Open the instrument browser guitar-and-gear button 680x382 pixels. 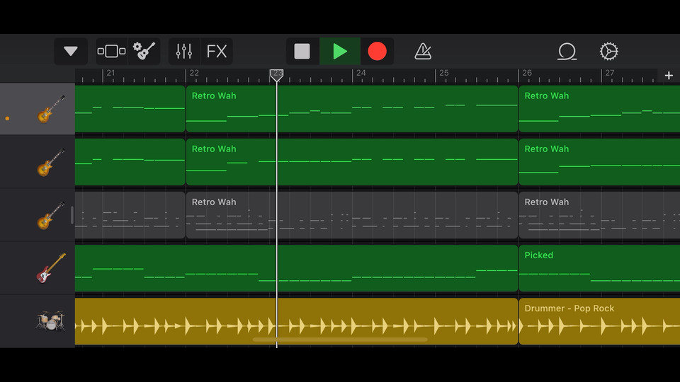click(x=144, y=51)
